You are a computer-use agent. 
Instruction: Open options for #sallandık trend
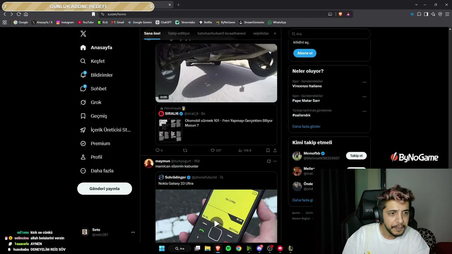pos(364,111)
